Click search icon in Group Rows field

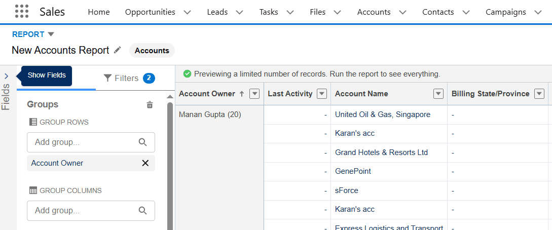tap(142, 142)
